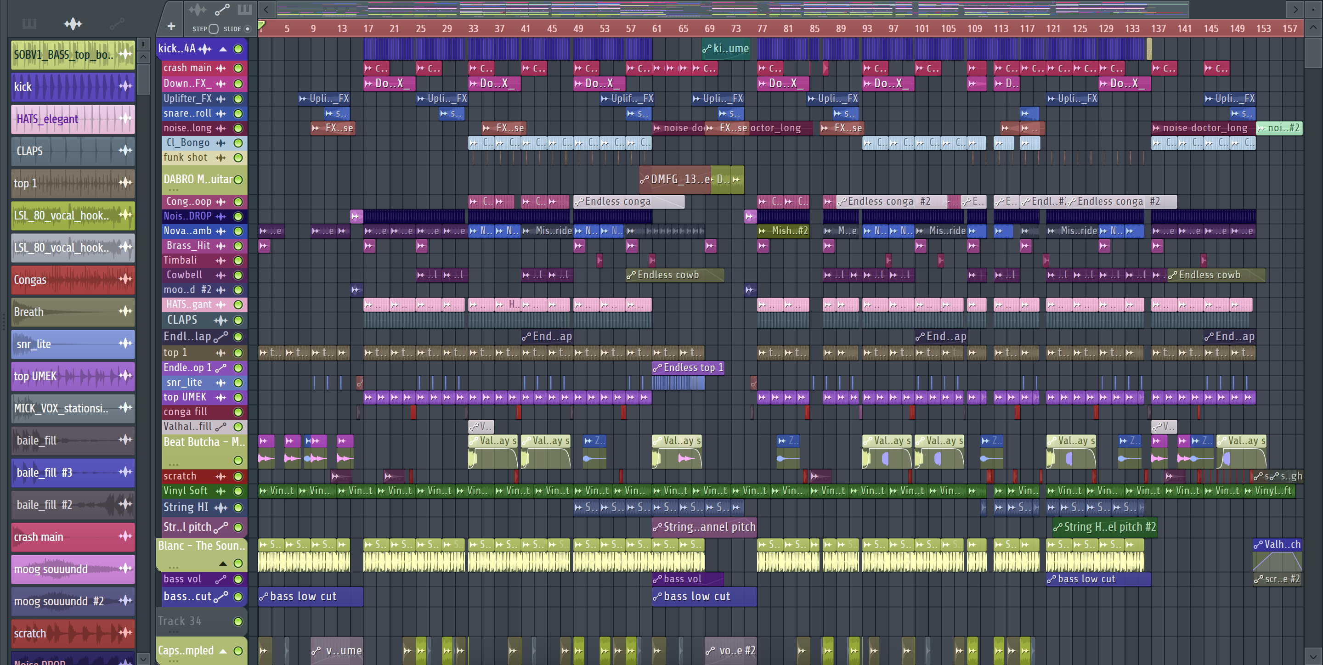Collapse the Caps..mpled track group
1323x665 pixels.
click(223, 651)
